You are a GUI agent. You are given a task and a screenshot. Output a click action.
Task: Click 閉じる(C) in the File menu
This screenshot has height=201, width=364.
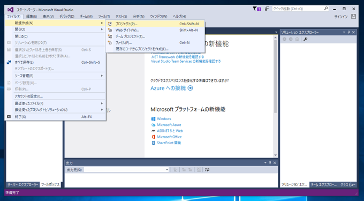pos(55,36)
